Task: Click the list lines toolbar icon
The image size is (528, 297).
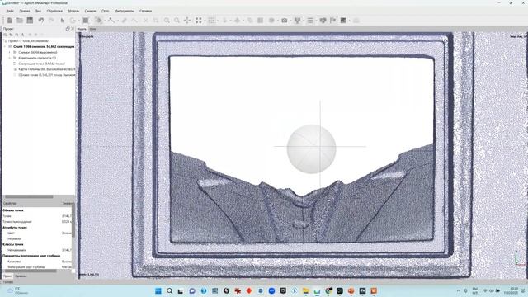Action: pos(310,21)
